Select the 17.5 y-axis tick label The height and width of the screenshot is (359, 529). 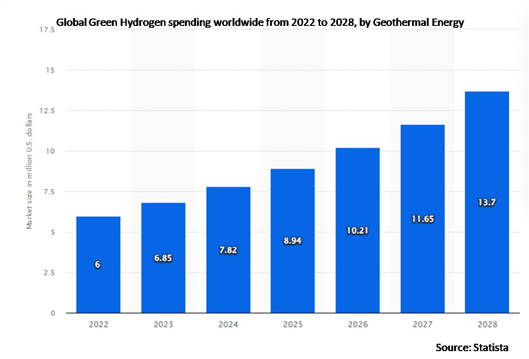47,30
